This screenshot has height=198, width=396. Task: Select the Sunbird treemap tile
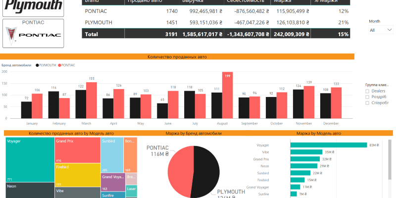click(x=112, y=155)
